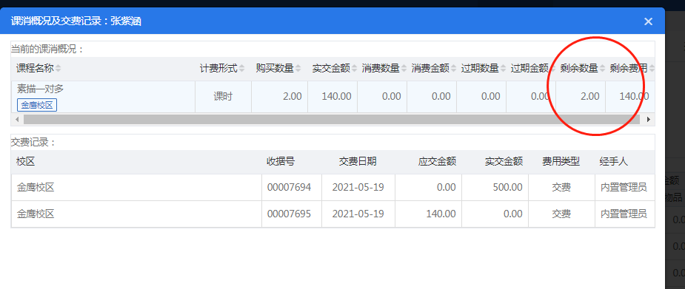Click the 素描一对多 course row
Image resolution: width=685 pixels, height=289 pixels.
333,97
